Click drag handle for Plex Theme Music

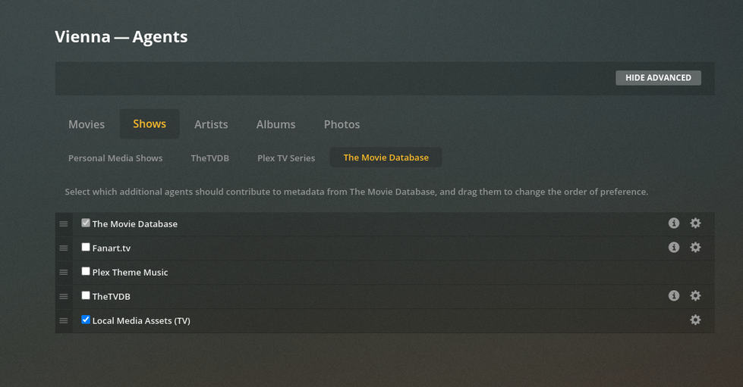64,272
